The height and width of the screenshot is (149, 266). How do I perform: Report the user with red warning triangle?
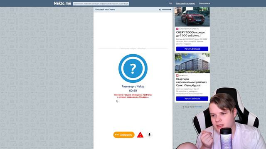click(140, 135)
